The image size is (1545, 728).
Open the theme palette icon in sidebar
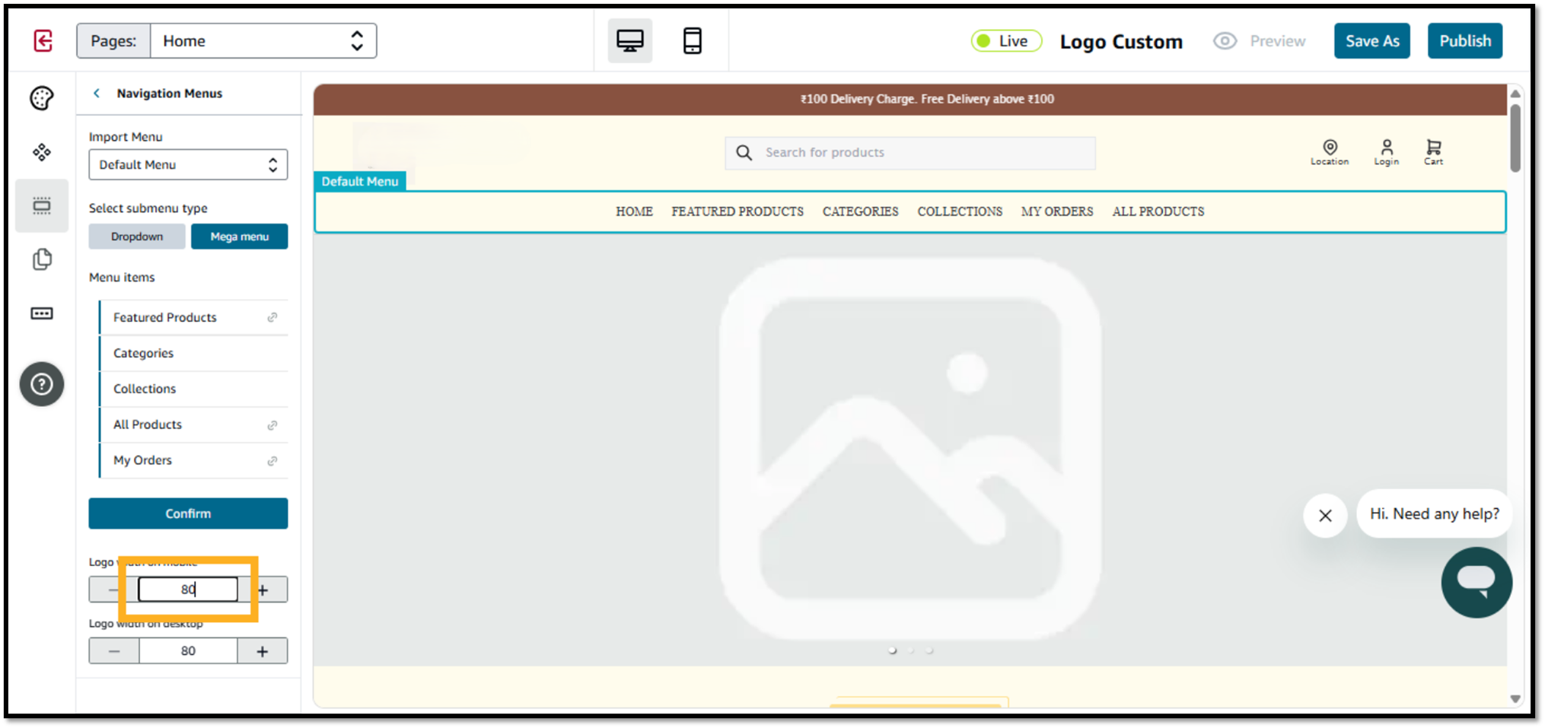(x=42, y=98)
